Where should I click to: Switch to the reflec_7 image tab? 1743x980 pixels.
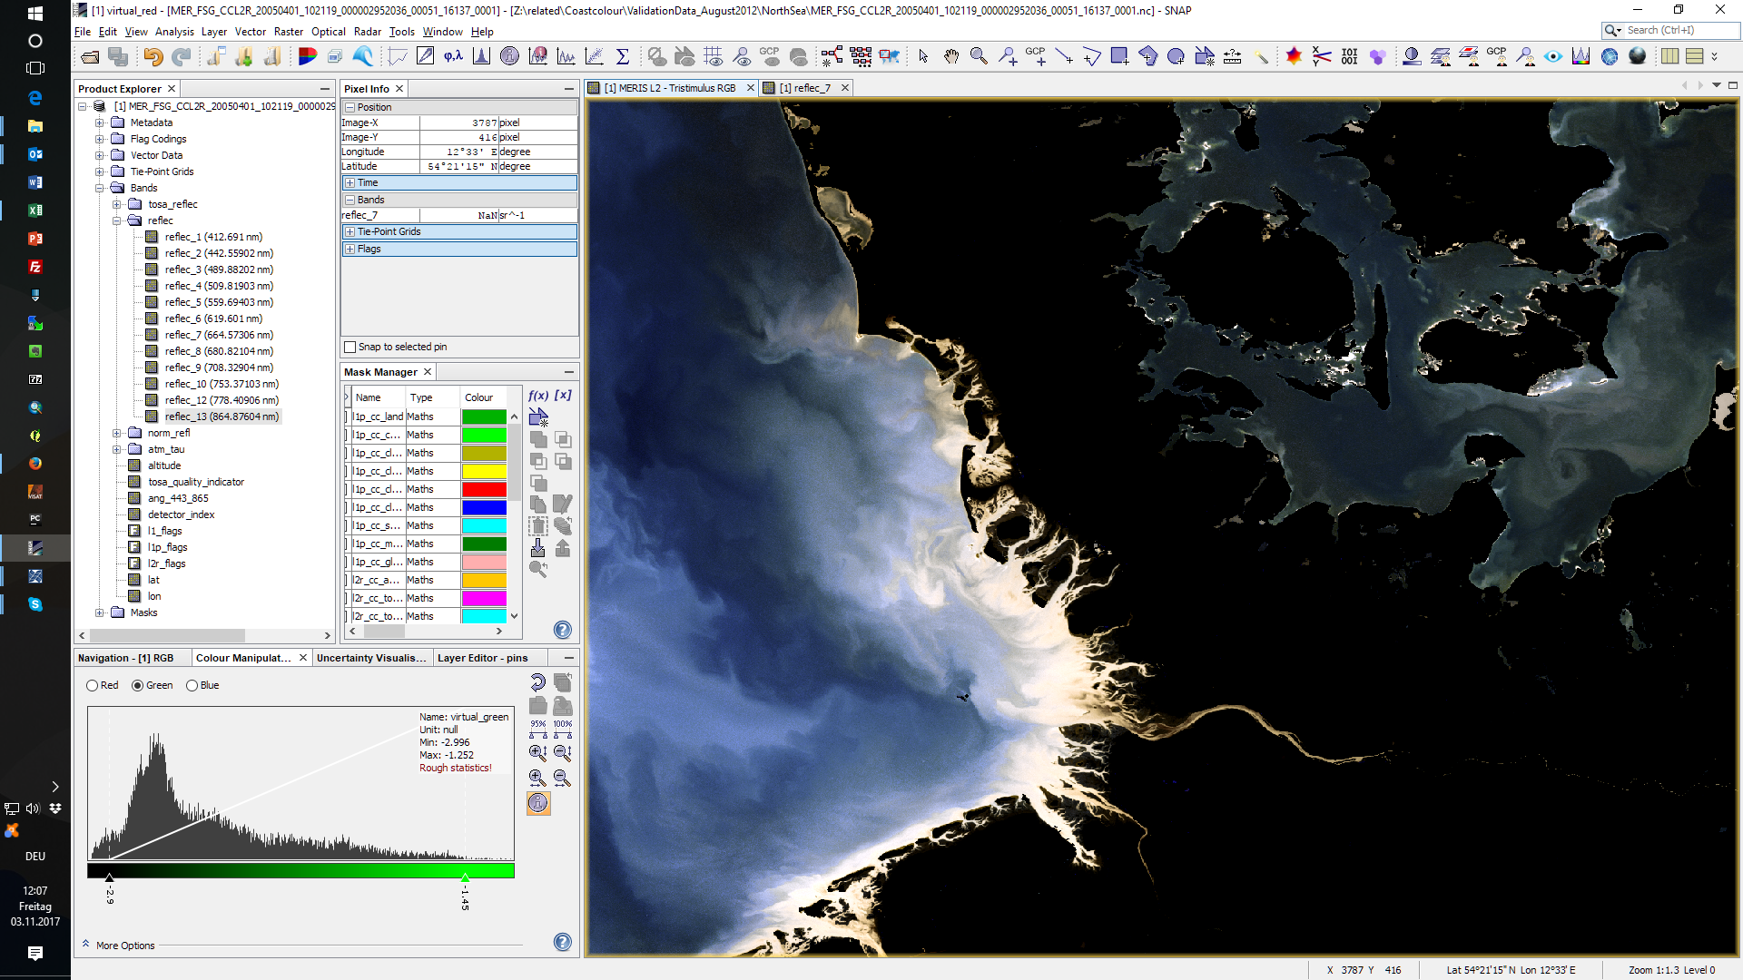click(805, 88)
